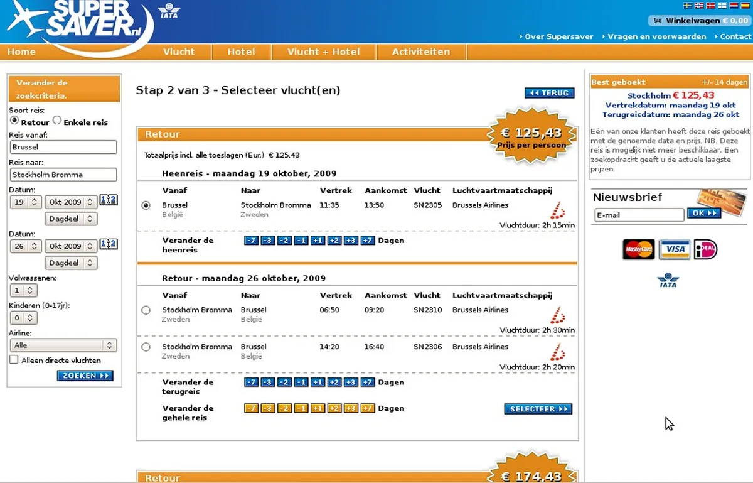Open the Activiteiten tab
Image resolution: width=753 pixels, height=483 pixels.
point(420,52)
